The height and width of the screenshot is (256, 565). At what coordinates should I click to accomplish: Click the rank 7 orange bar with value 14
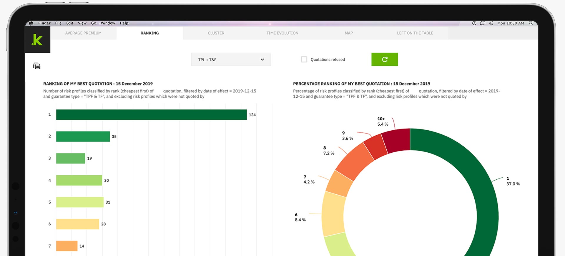click(x=67, y=246)
